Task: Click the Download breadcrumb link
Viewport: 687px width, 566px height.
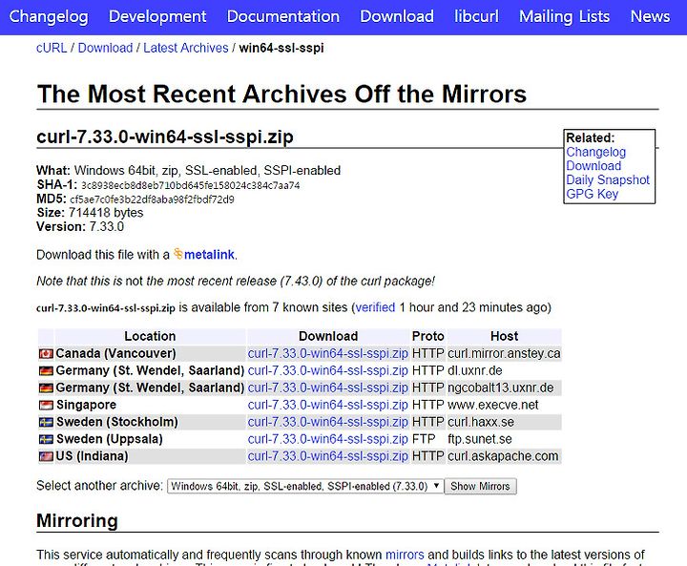Action: click(105, 48)
